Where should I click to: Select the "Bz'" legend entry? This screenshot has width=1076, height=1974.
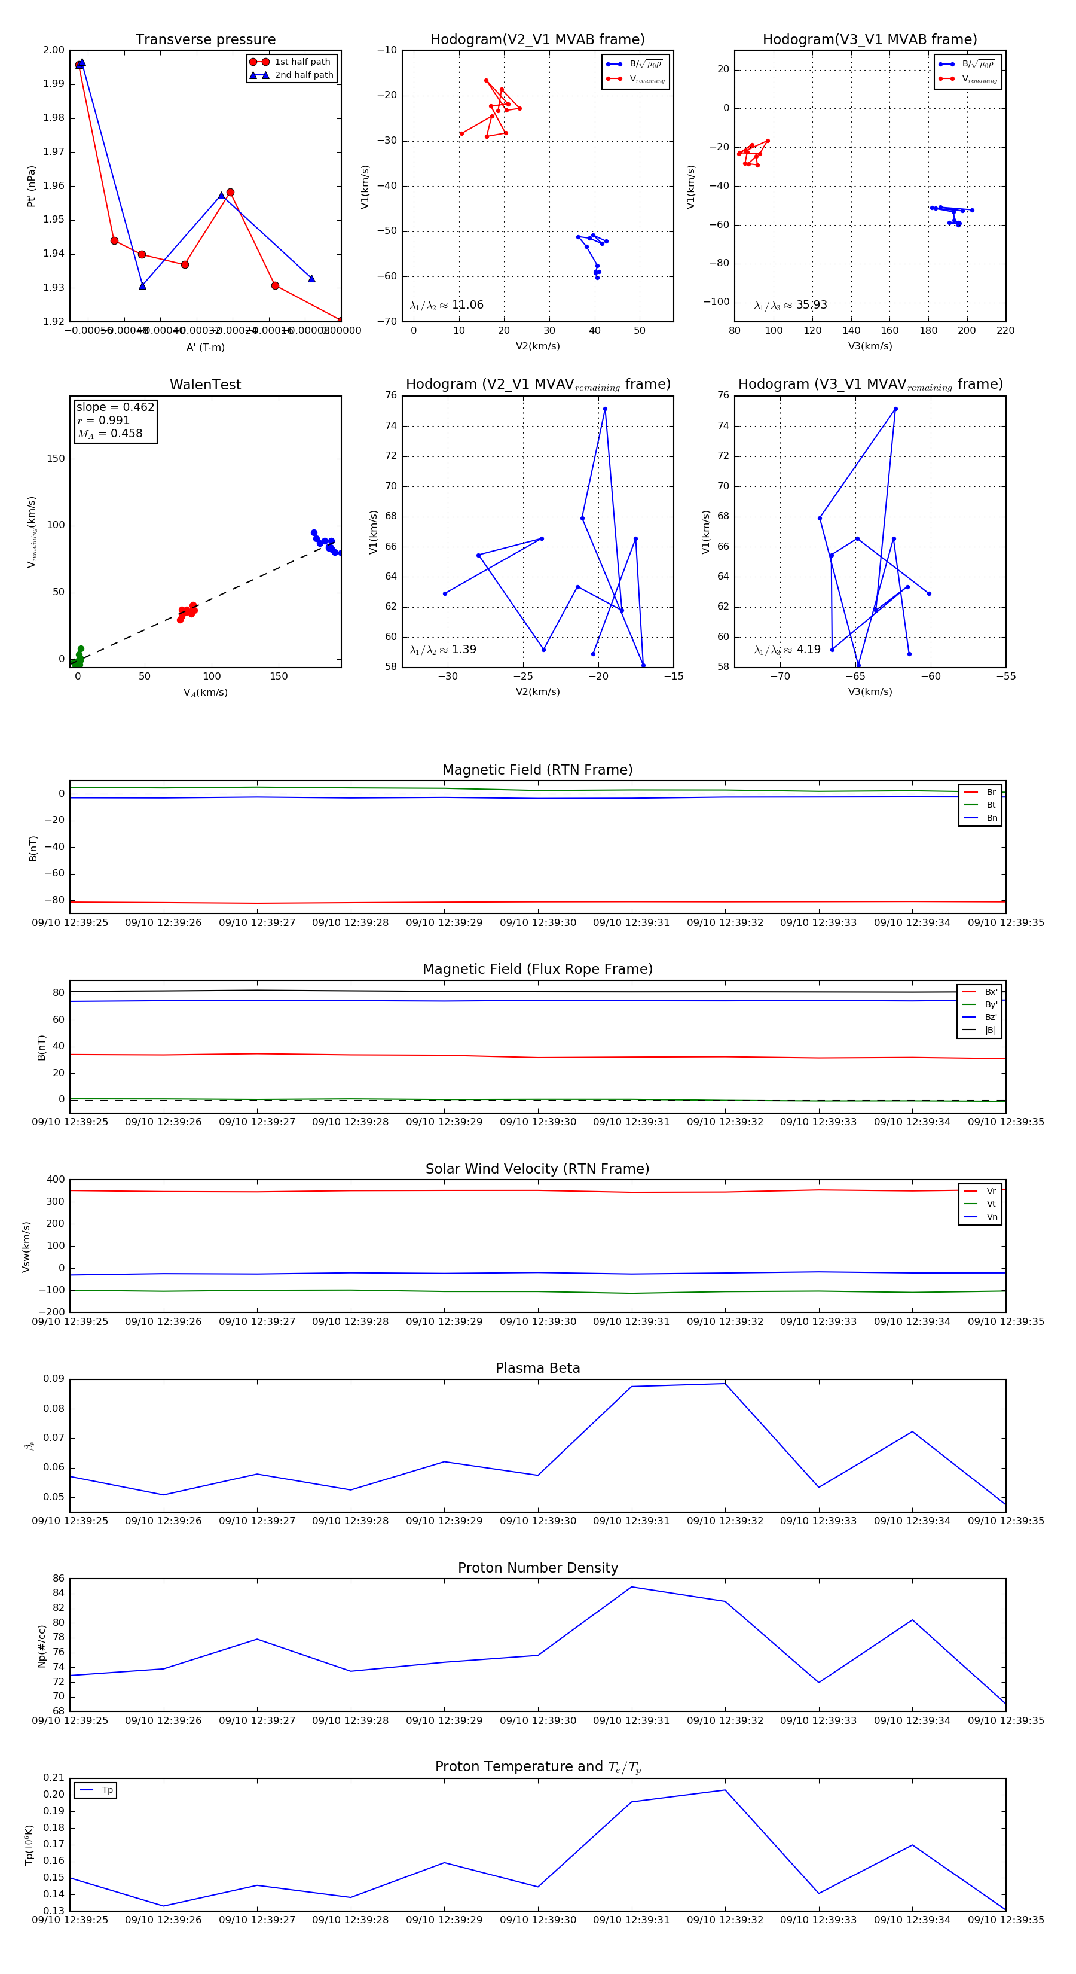tap(980, 1018)
